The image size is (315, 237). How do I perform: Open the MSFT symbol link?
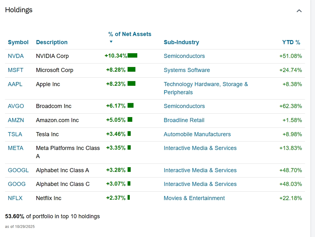point(16,70)
